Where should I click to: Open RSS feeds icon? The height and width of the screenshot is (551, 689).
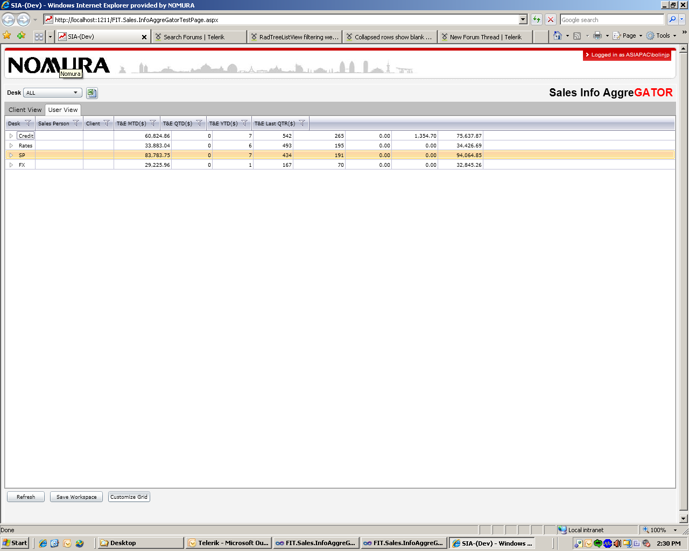(x=577, y=36)
